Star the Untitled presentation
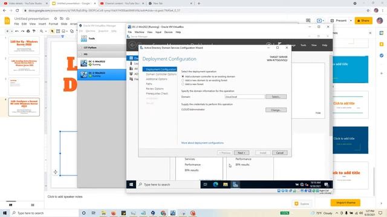 coord(56,19)
